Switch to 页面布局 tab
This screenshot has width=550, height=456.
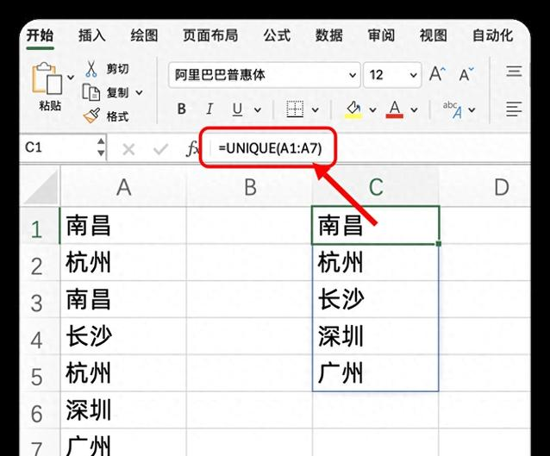click(x=210, y=36)
